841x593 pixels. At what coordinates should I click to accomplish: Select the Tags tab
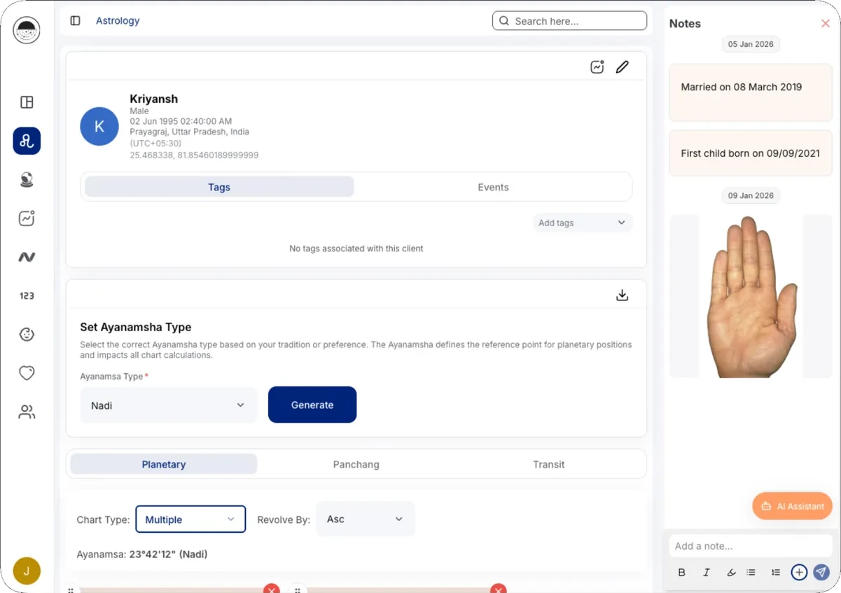pos(219,187)
